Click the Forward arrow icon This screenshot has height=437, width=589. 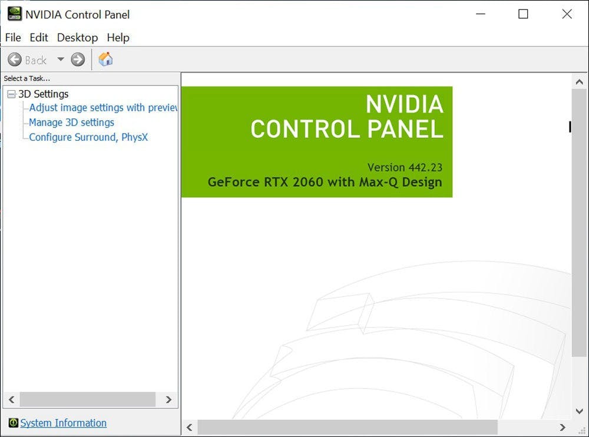pos(78,59)
